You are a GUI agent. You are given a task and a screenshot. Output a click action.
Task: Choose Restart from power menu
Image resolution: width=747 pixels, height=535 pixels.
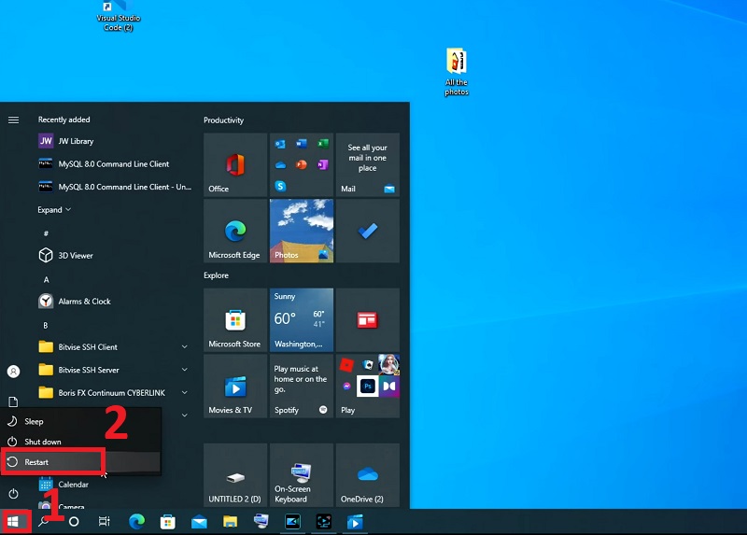point(81,462)
